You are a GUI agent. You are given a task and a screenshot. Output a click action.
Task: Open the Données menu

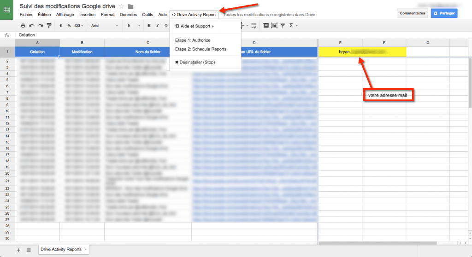pyautogui.click(x=128, y=14)
